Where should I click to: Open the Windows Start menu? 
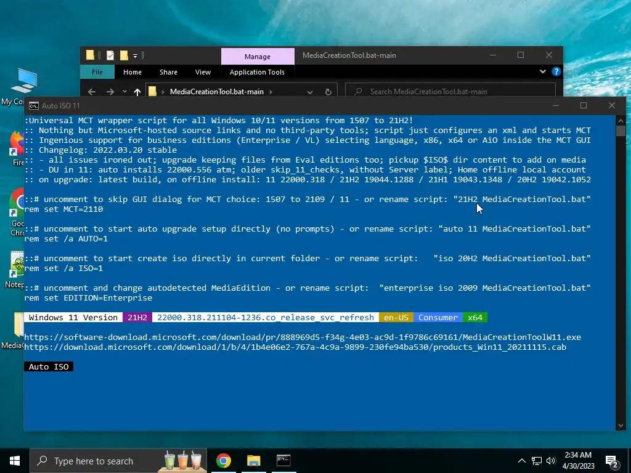pyautogui.click(x=15, y=461)
